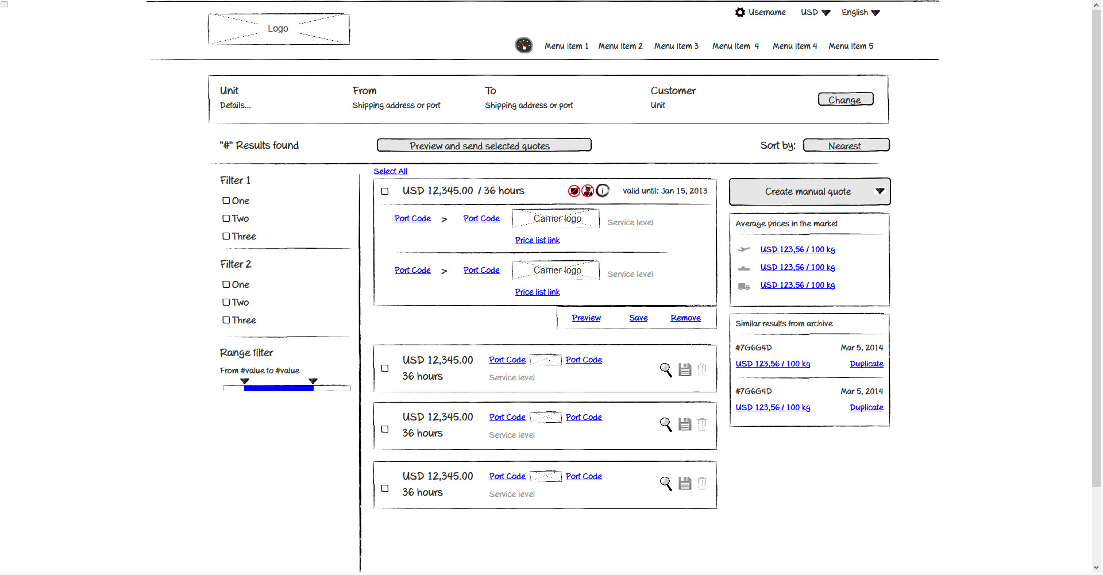Image resolution: width=1103 pixels, height=575 pixels.
Task: Click the dashboard gauge icon in the menu bar
Action: (523, 45)
